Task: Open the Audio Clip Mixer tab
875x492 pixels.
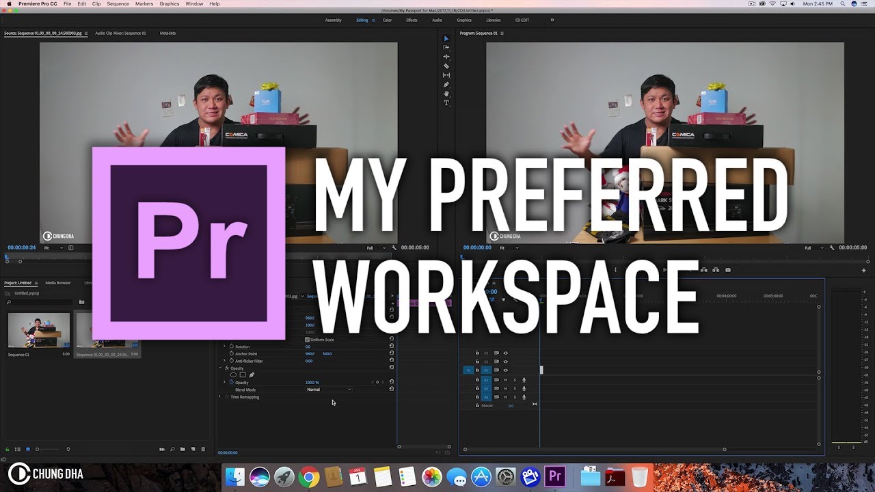Action: coord(120,33)
